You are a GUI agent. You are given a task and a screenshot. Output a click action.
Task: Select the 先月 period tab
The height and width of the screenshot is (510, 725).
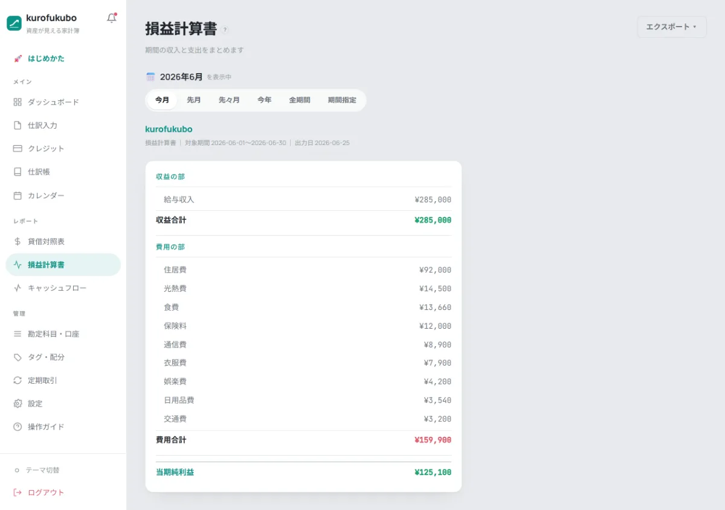194,100
